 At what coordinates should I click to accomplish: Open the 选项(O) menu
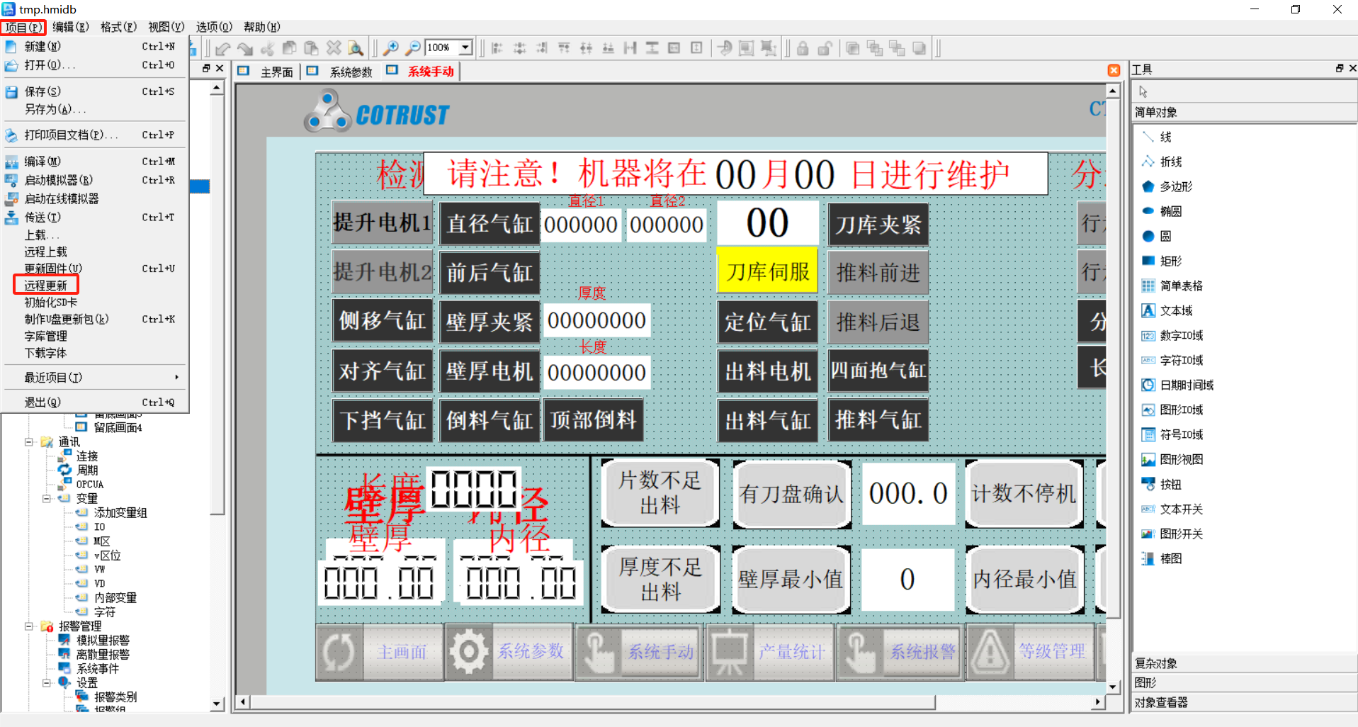coord(213,27)
